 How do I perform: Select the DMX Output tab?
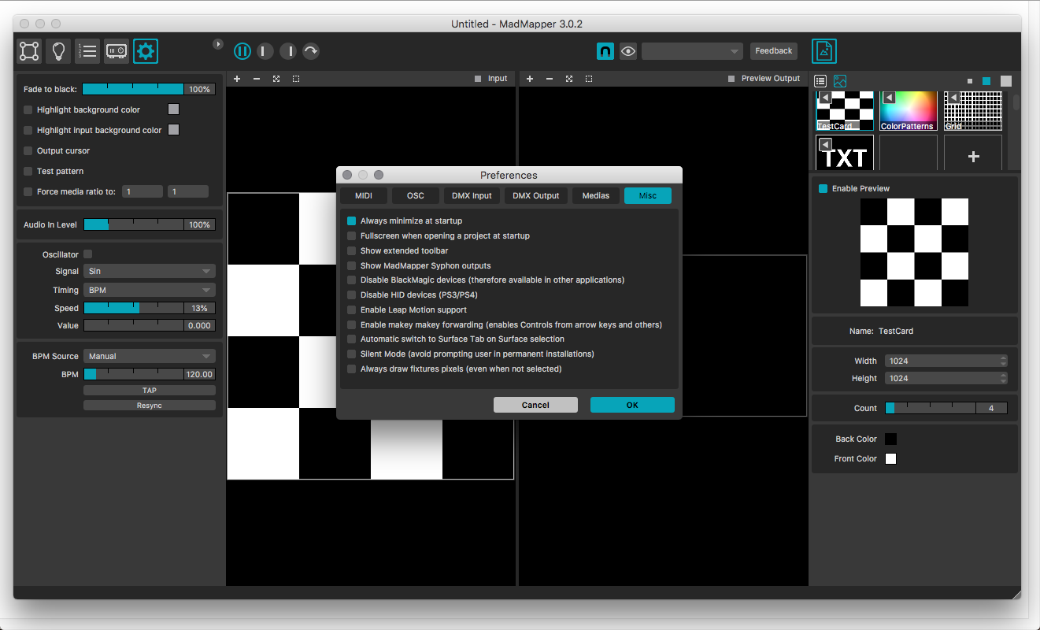tap(535, 195)
